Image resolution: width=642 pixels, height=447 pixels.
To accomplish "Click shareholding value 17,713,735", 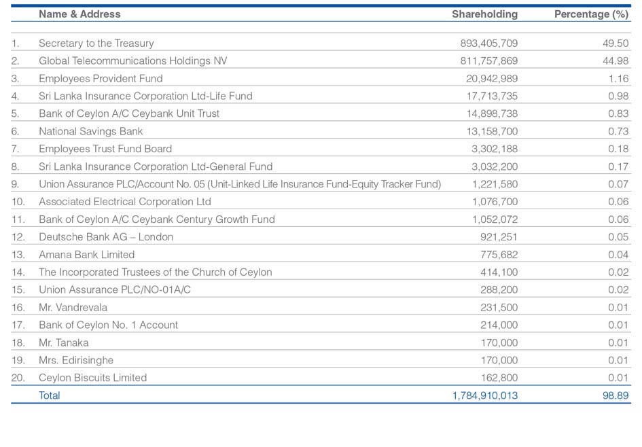I will [x=492, y=96].
